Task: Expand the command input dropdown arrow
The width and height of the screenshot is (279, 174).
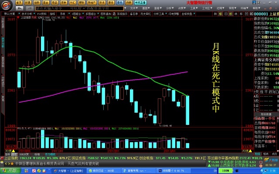Action: click(x=125, y=8)
